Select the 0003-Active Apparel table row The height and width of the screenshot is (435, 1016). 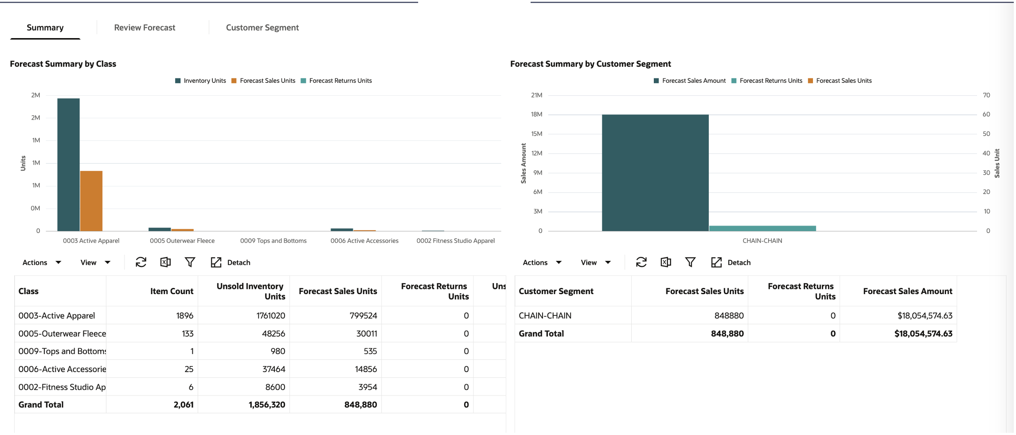[x=57, y=316]
